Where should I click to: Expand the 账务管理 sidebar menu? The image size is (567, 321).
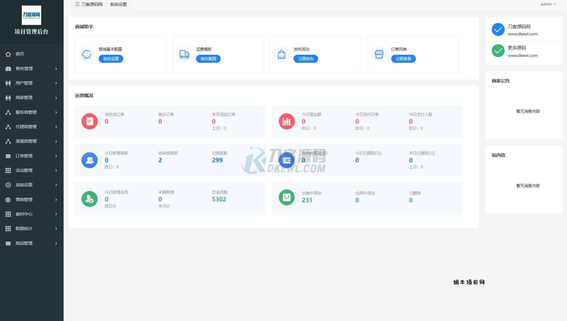coord(31,69)
